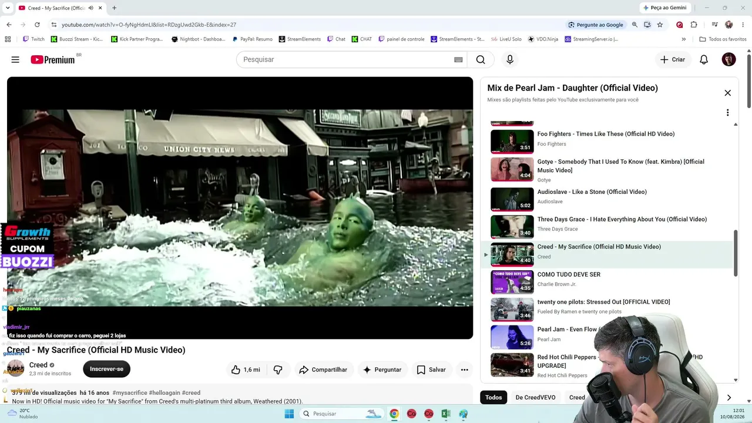Viewport: 752px width, 423px height.
Task: Go back to previous page in Chrome
Action: 9,25
